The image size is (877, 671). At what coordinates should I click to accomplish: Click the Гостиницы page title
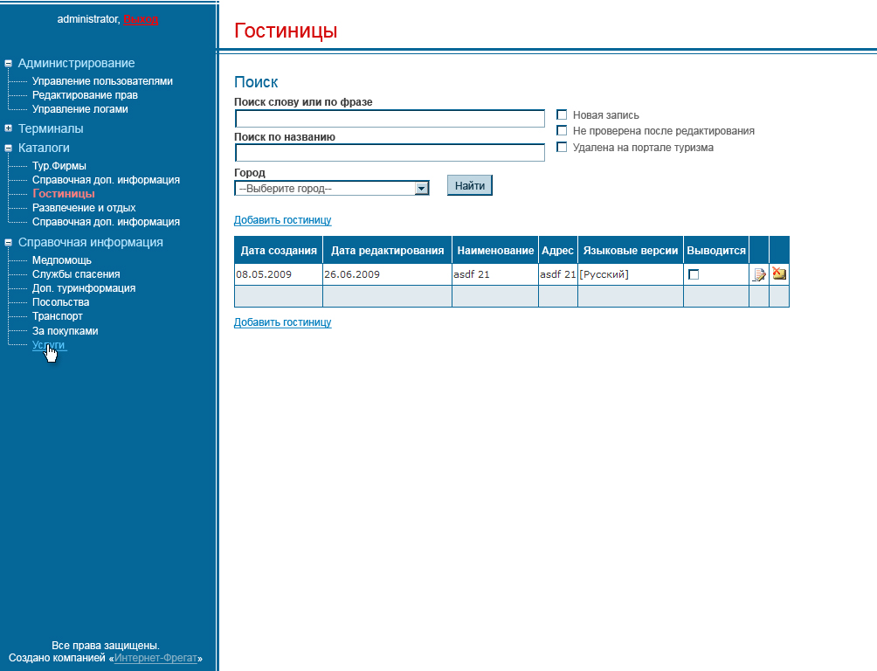coord(286,31)
